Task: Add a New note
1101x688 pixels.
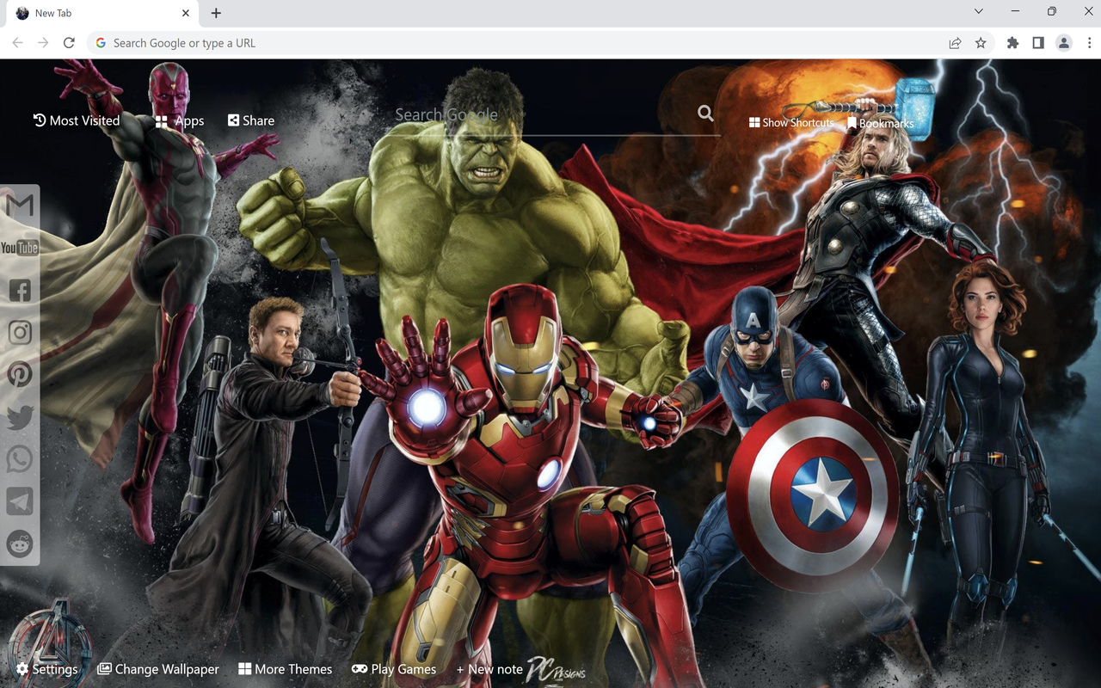Action: pos(489,669)
